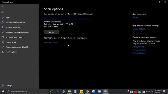Click the Give us feedback link
This screenshot has width=168, height=94.
click(139, 29)
